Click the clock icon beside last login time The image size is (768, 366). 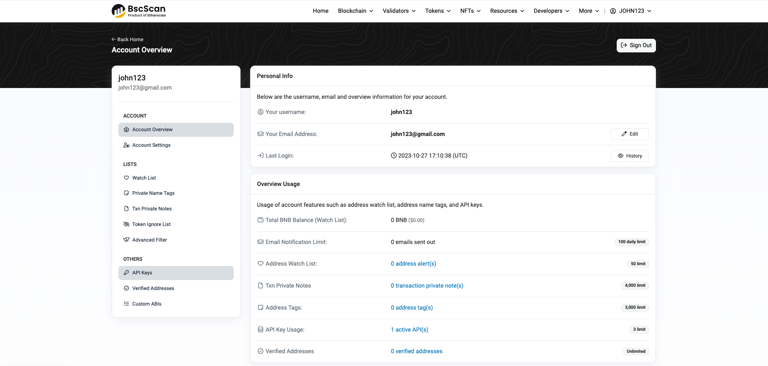click(394, 156)
